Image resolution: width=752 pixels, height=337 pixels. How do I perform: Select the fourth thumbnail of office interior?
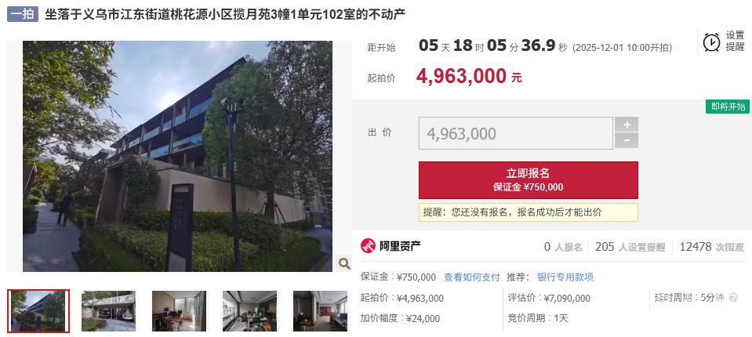pos(249,310)
